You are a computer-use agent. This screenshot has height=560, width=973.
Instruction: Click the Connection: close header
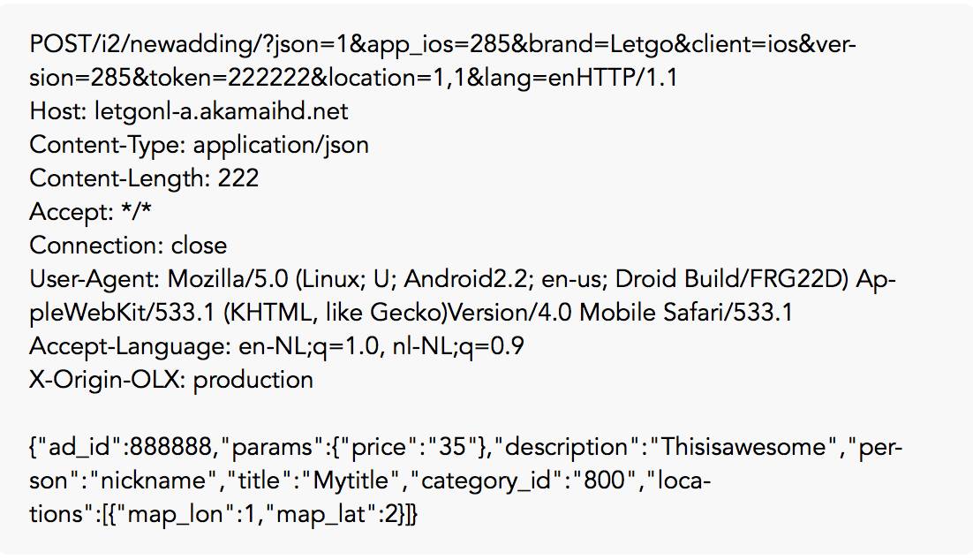click(x=128, y=246)
